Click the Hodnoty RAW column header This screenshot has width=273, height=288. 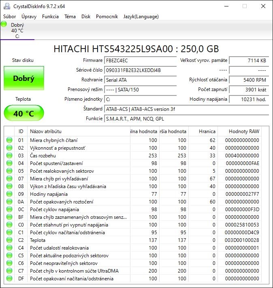coord(240,131)
